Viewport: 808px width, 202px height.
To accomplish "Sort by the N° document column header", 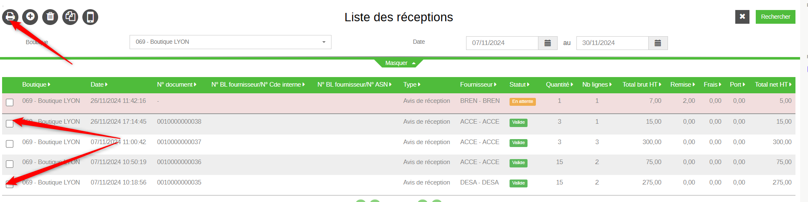I will point(177,85).
